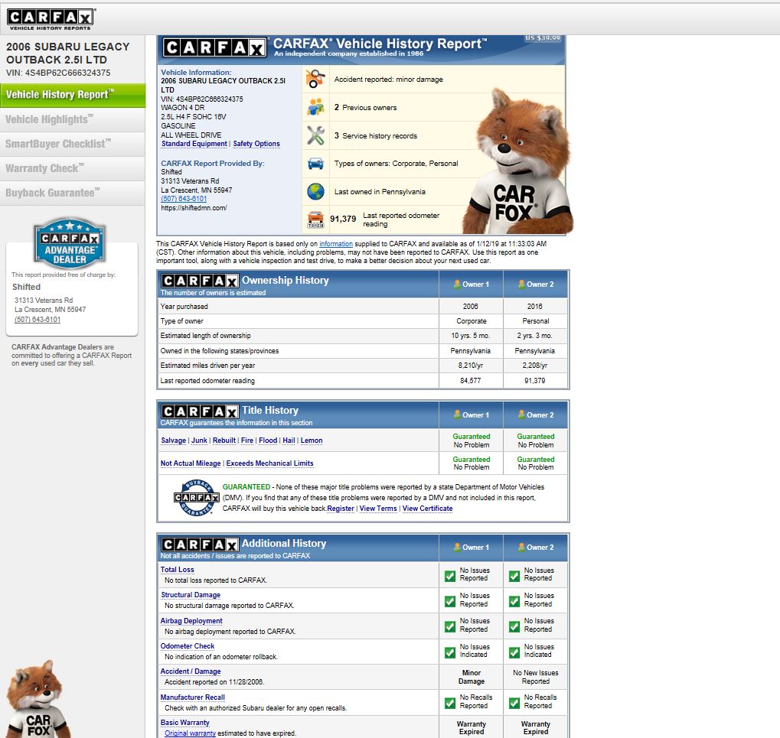Viewport: 780px width, 738px height.
Task: Click the Rebuilt title link
Action: (224, 441)
